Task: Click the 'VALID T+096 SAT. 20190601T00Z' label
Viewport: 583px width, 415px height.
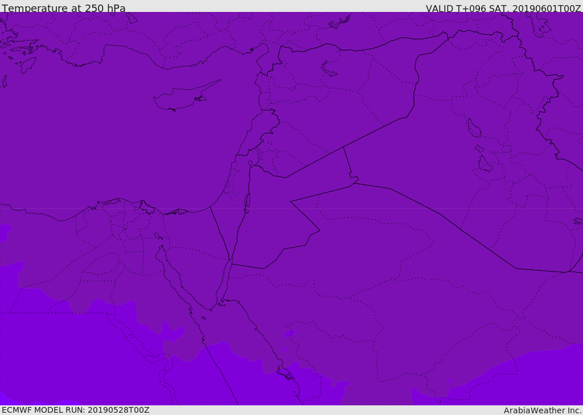Action: [503, 8]
